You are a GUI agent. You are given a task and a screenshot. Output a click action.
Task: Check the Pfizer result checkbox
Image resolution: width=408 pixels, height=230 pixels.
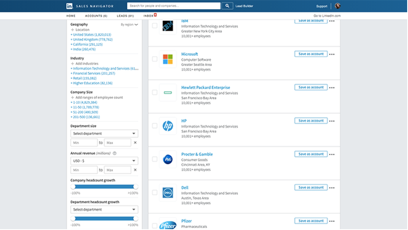click(x=155, y=225)
